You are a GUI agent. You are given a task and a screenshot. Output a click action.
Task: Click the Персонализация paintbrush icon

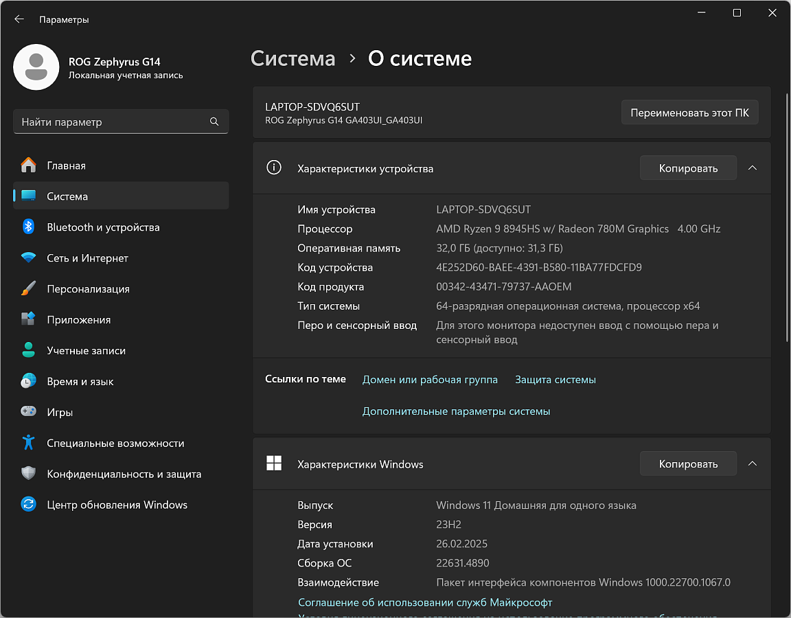29,288
